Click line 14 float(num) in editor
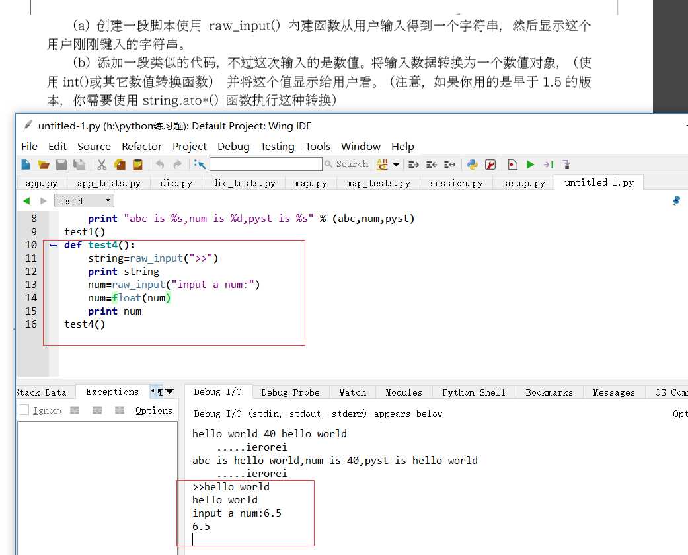Screen dimensions: 688x555 tap(141, 298)
